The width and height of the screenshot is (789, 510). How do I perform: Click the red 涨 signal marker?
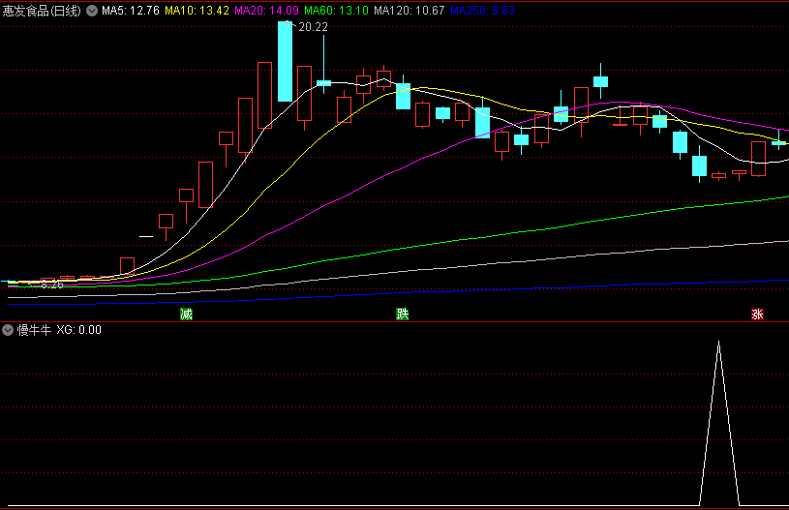(757, 315)
